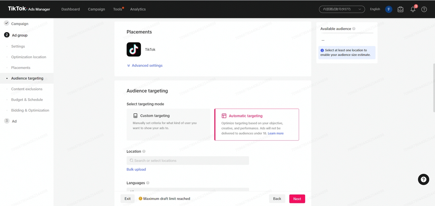435x206 pixels.
Task: Click the Location info tooltip icon
Action: click(144, 151)
